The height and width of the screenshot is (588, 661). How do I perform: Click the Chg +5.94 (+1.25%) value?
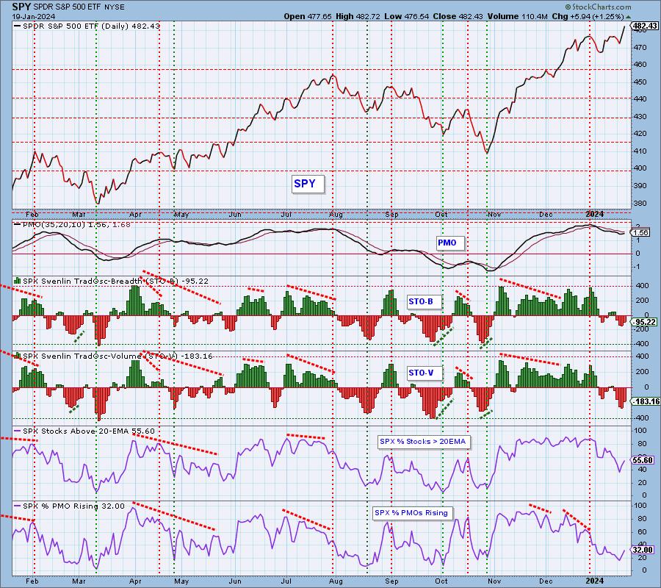(588, 16)
